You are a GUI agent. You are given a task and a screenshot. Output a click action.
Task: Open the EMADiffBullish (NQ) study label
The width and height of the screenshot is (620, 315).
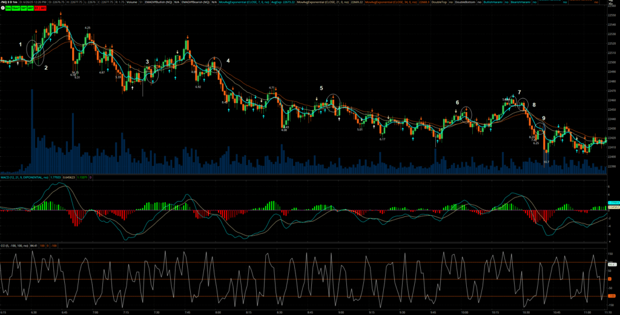point(158,2)
